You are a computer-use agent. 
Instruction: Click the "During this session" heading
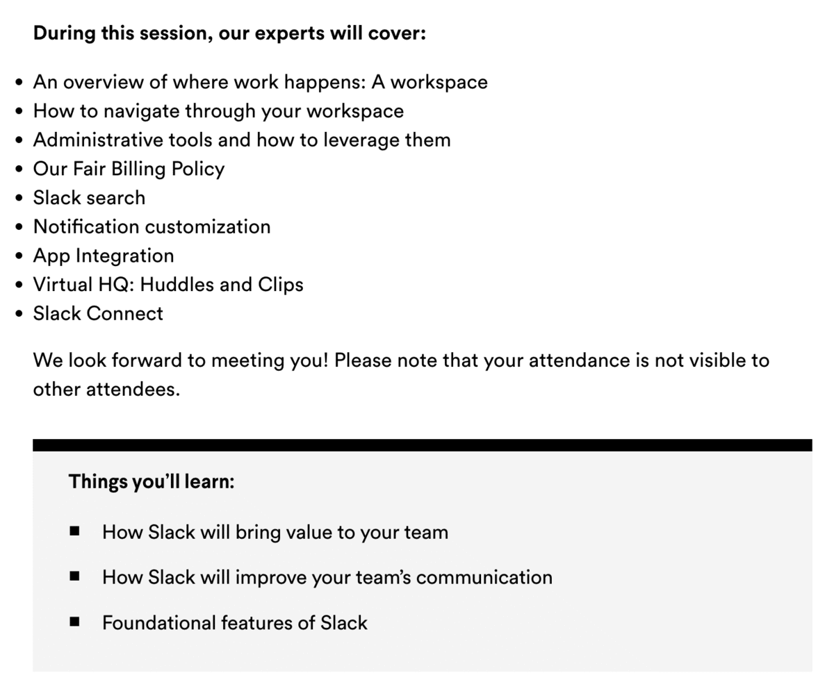(x=229, y=33)
